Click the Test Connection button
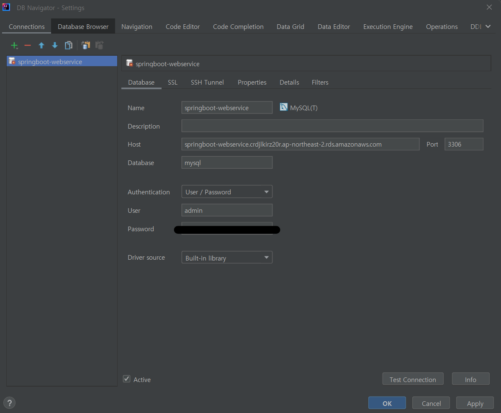Viewport: 501px width, 413px height. (413, 379)
